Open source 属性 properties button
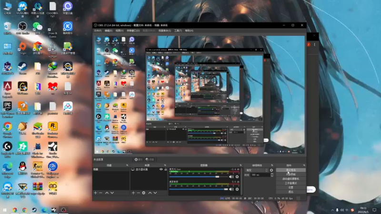Viewport: 381px width, 214px height. click(139, 159)
